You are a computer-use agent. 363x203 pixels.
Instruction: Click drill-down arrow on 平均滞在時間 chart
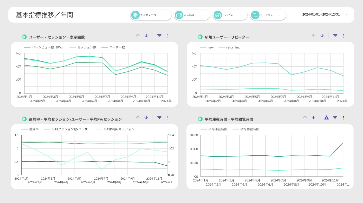click(313, 118)
